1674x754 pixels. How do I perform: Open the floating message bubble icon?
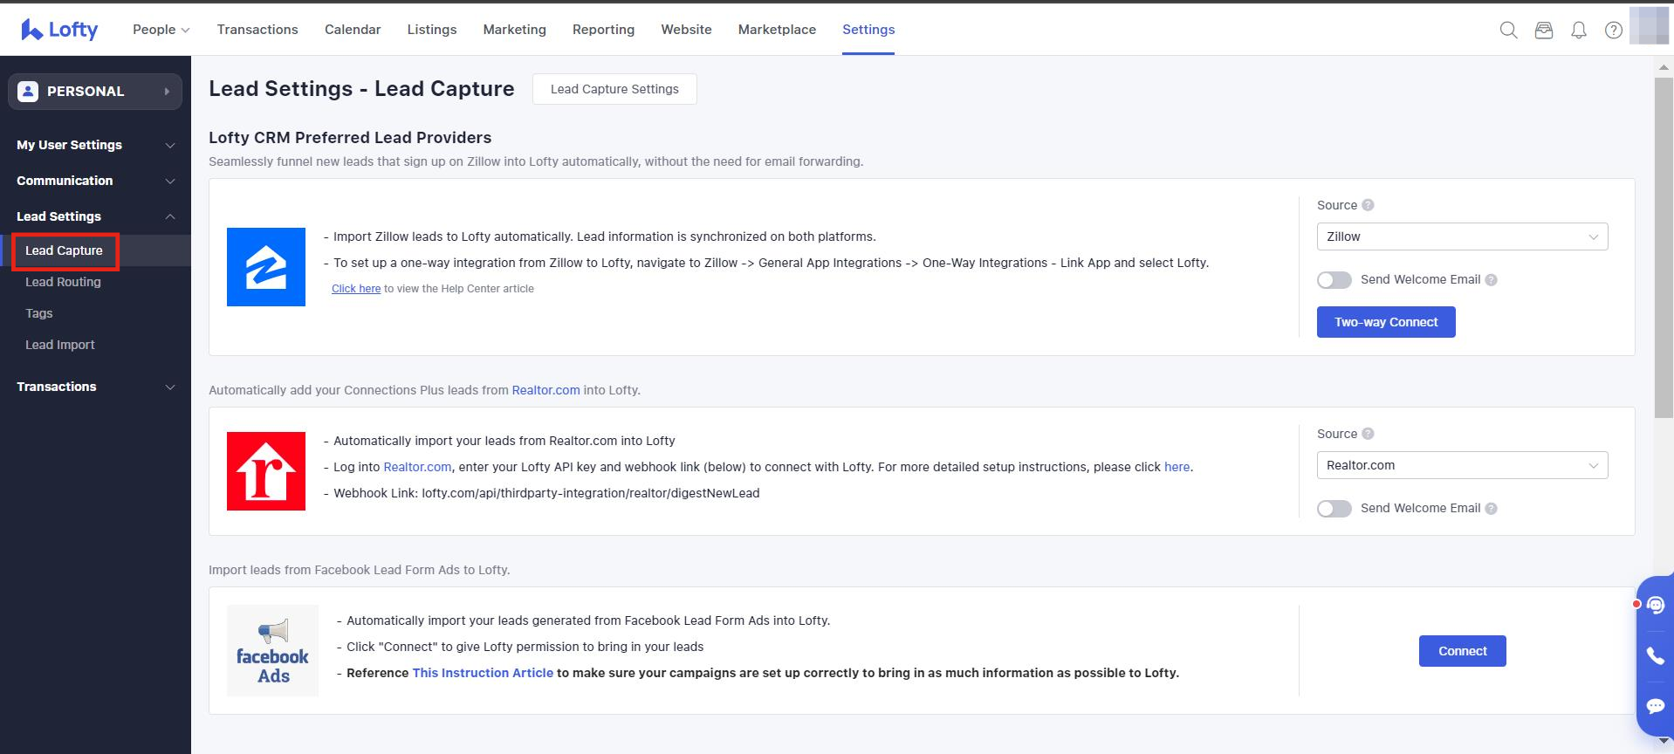1655,705
